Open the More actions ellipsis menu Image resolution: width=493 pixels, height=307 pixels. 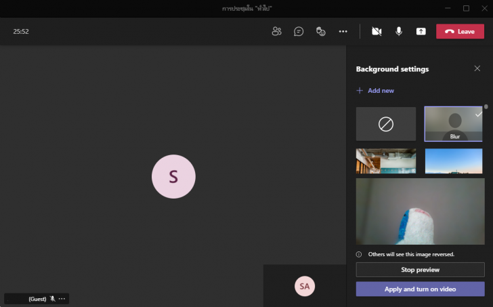[343, 31]
